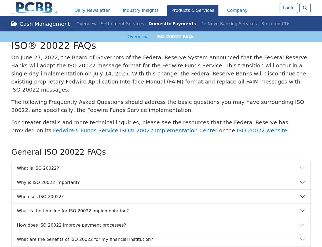Expand "Who uses ISO 20022?" accordion
The image size is (322, 247).
point(40,197)
